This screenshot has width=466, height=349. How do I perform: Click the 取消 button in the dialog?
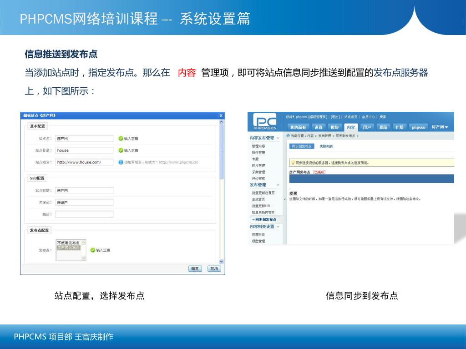(214, 269)
